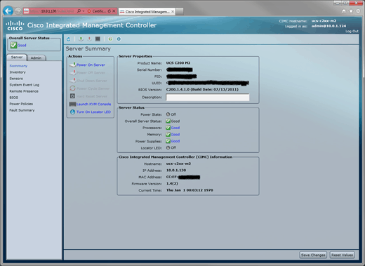Click the Firmware Version value 1.4(2)
Screen dimensions: 365x266
(172, 183)
